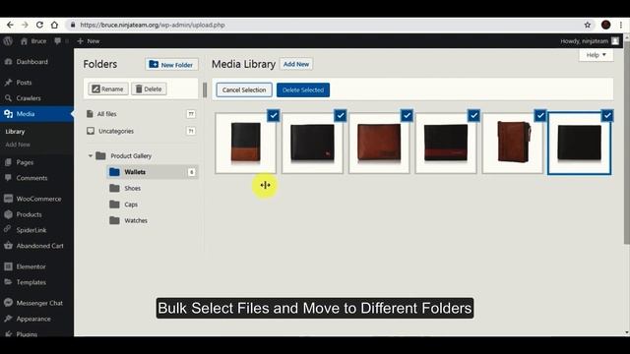The image size is (630, 354).
Task: Select All files in folder list
Action: (141, 114)
